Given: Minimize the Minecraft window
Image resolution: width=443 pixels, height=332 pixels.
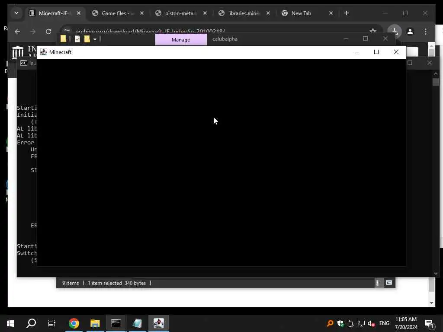Looking at the screenshot, I should pyautogui.click(x=357, y=52).
